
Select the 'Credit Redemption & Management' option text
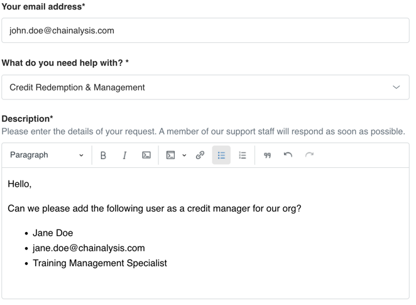coord(77,87)
